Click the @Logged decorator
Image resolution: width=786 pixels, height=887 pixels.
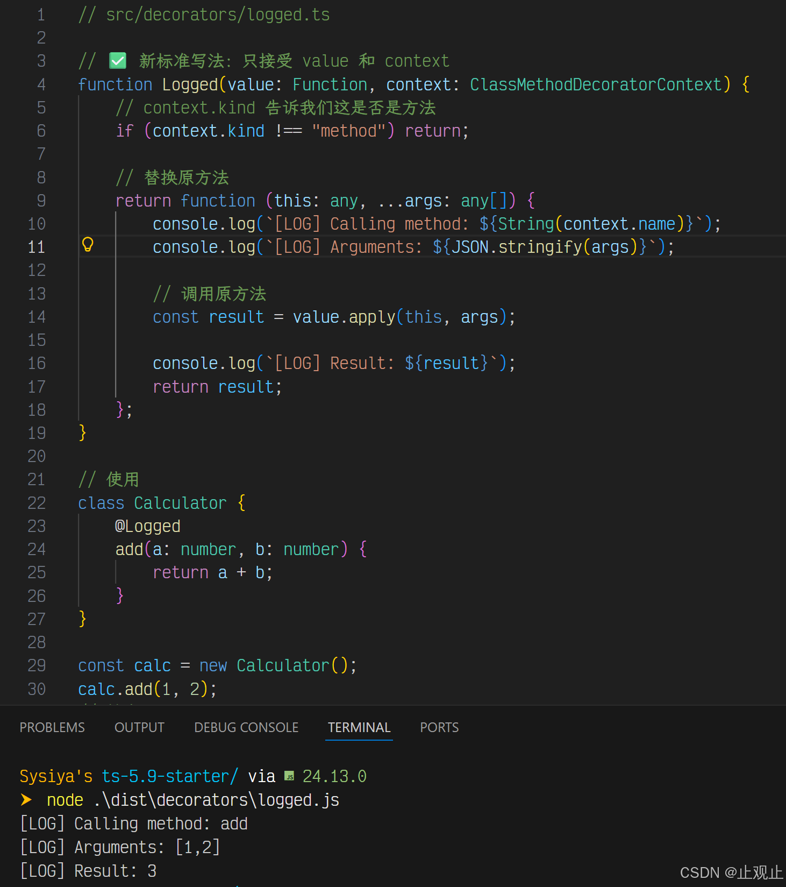(x=148, y=526)
